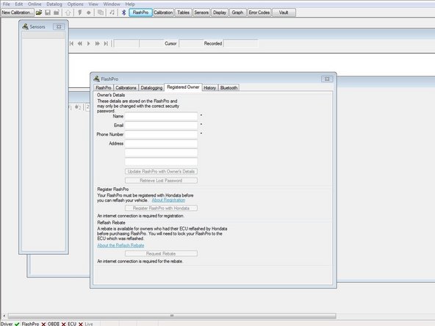Click the Graph toolbar button
Screen dimensions: 435x326
(x=237, y=12)
